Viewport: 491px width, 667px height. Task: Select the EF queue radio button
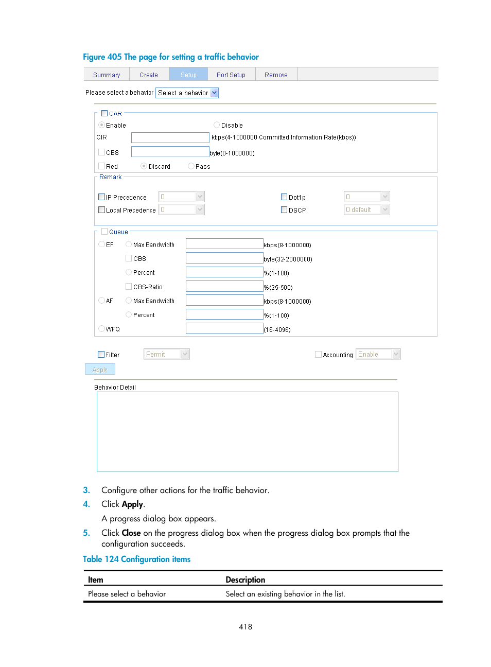pyautogui.click(x=101, y=244)
